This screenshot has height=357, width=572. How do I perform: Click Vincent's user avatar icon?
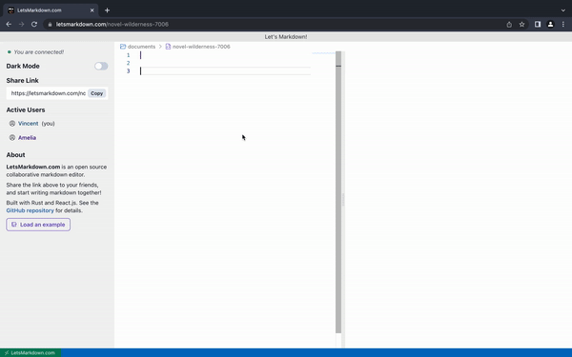click(12, 124)
